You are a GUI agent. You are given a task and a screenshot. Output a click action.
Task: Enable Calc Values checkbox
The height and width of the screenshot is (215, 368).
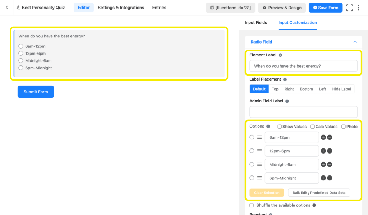[x=313, y=127]
